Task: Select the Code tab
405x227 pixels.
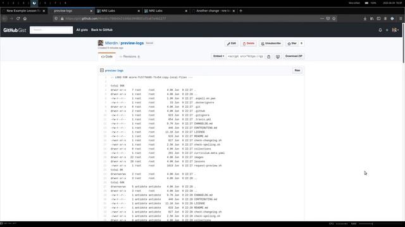Action: pyautogui.click(x=107, y=57)
